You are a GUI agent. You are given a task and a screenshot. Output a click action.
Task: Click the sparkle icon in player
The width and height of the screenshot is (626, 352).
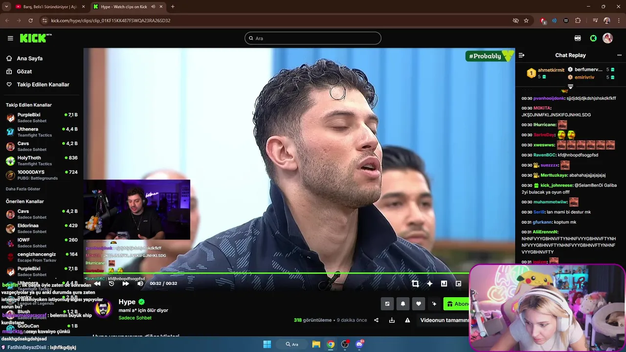429,284
